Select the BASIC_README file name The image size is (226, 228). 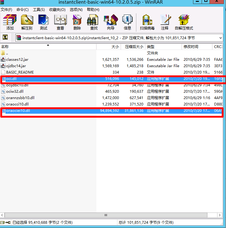point(20,72)
